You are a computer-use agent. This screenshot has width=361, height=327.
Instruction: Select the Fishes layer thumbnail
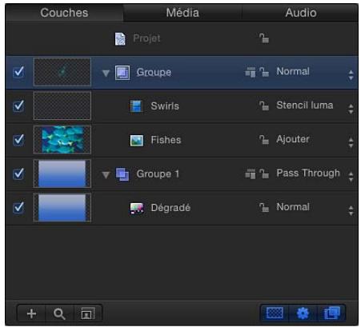coord(62,140)
